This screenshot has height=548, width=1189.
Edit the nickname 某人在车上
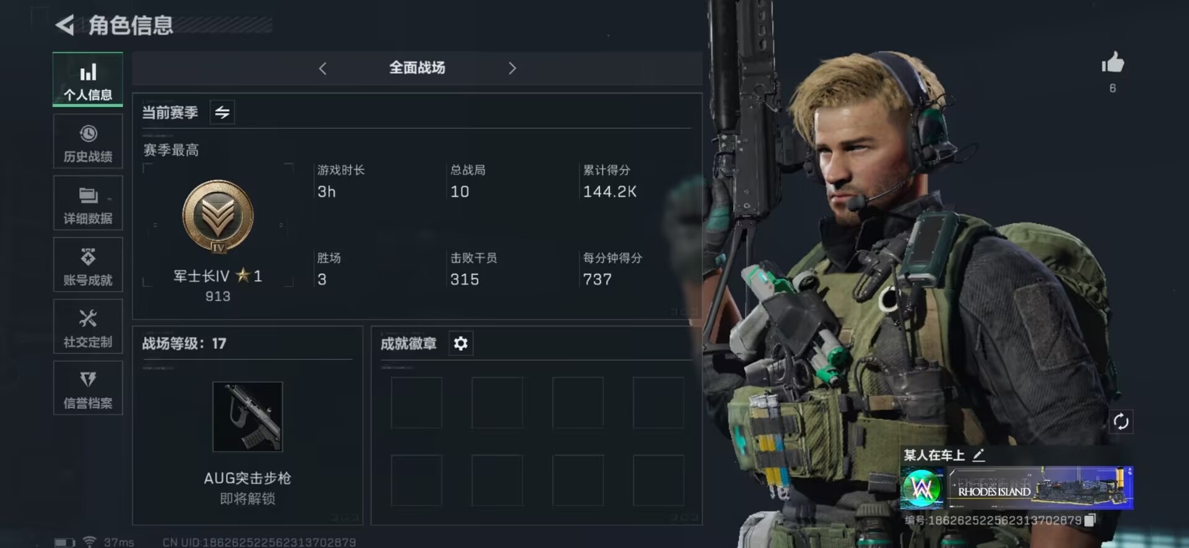point(978,456)
